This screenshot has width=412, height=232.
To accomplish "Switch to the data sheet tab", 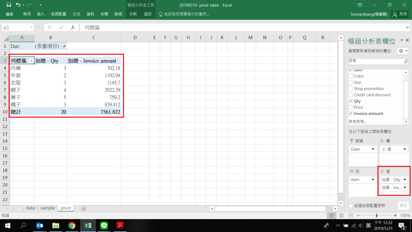I will (30, 208).
